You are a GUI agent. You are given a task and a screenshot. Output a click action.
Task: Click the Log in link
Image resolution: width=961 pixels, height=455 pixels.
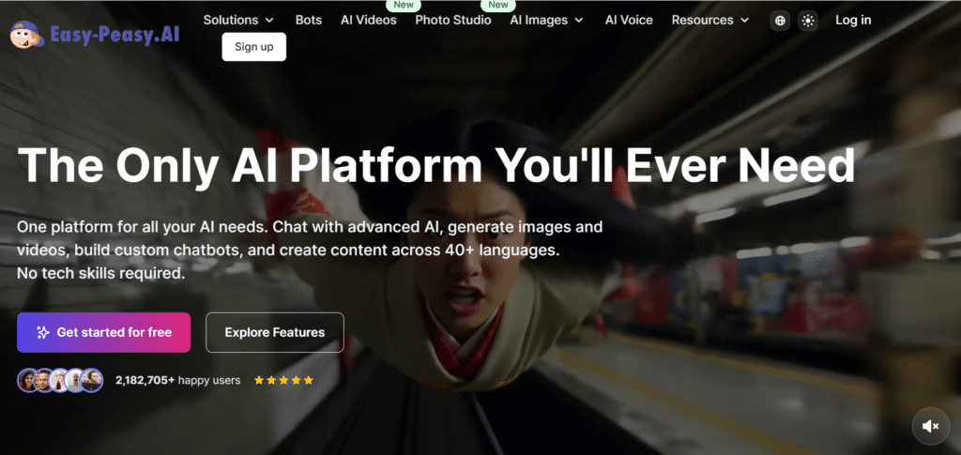tap(853, 20)
